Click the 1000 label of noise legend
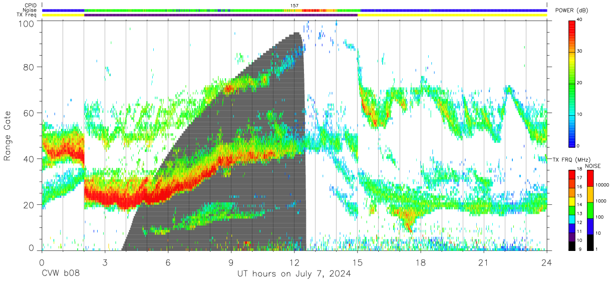 coord(602,201)
